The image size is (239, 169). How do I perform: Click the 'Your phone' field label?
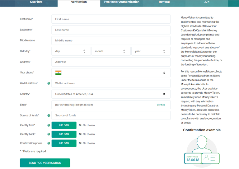(27, 73)
